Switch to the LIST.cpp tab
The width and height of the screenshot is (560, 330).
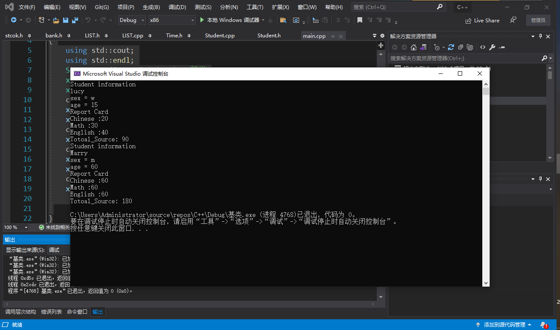coord(133,36)
